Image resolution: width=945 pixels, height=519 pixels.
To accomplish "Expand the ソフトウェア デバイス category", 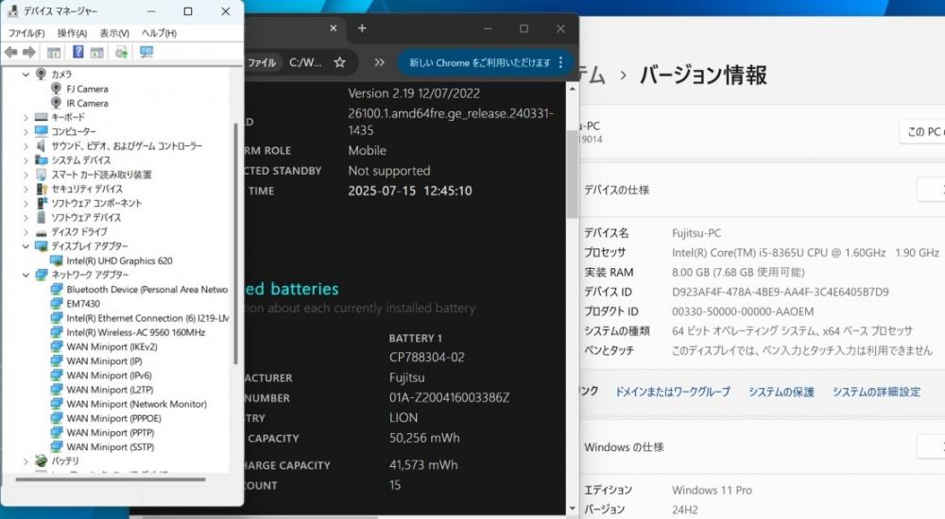I will 26,217.
